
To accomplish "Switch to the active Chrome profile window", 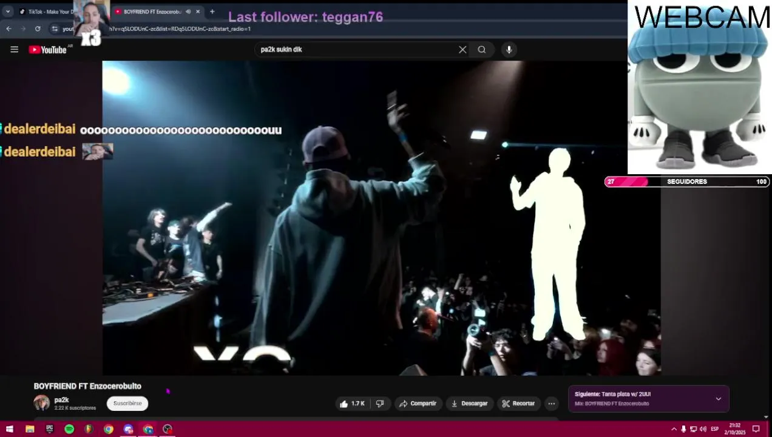I will click(147, 429).
